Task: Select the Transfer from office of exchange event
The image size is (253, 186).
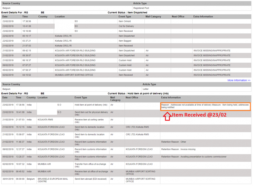Action: click(x=90, y=165)
